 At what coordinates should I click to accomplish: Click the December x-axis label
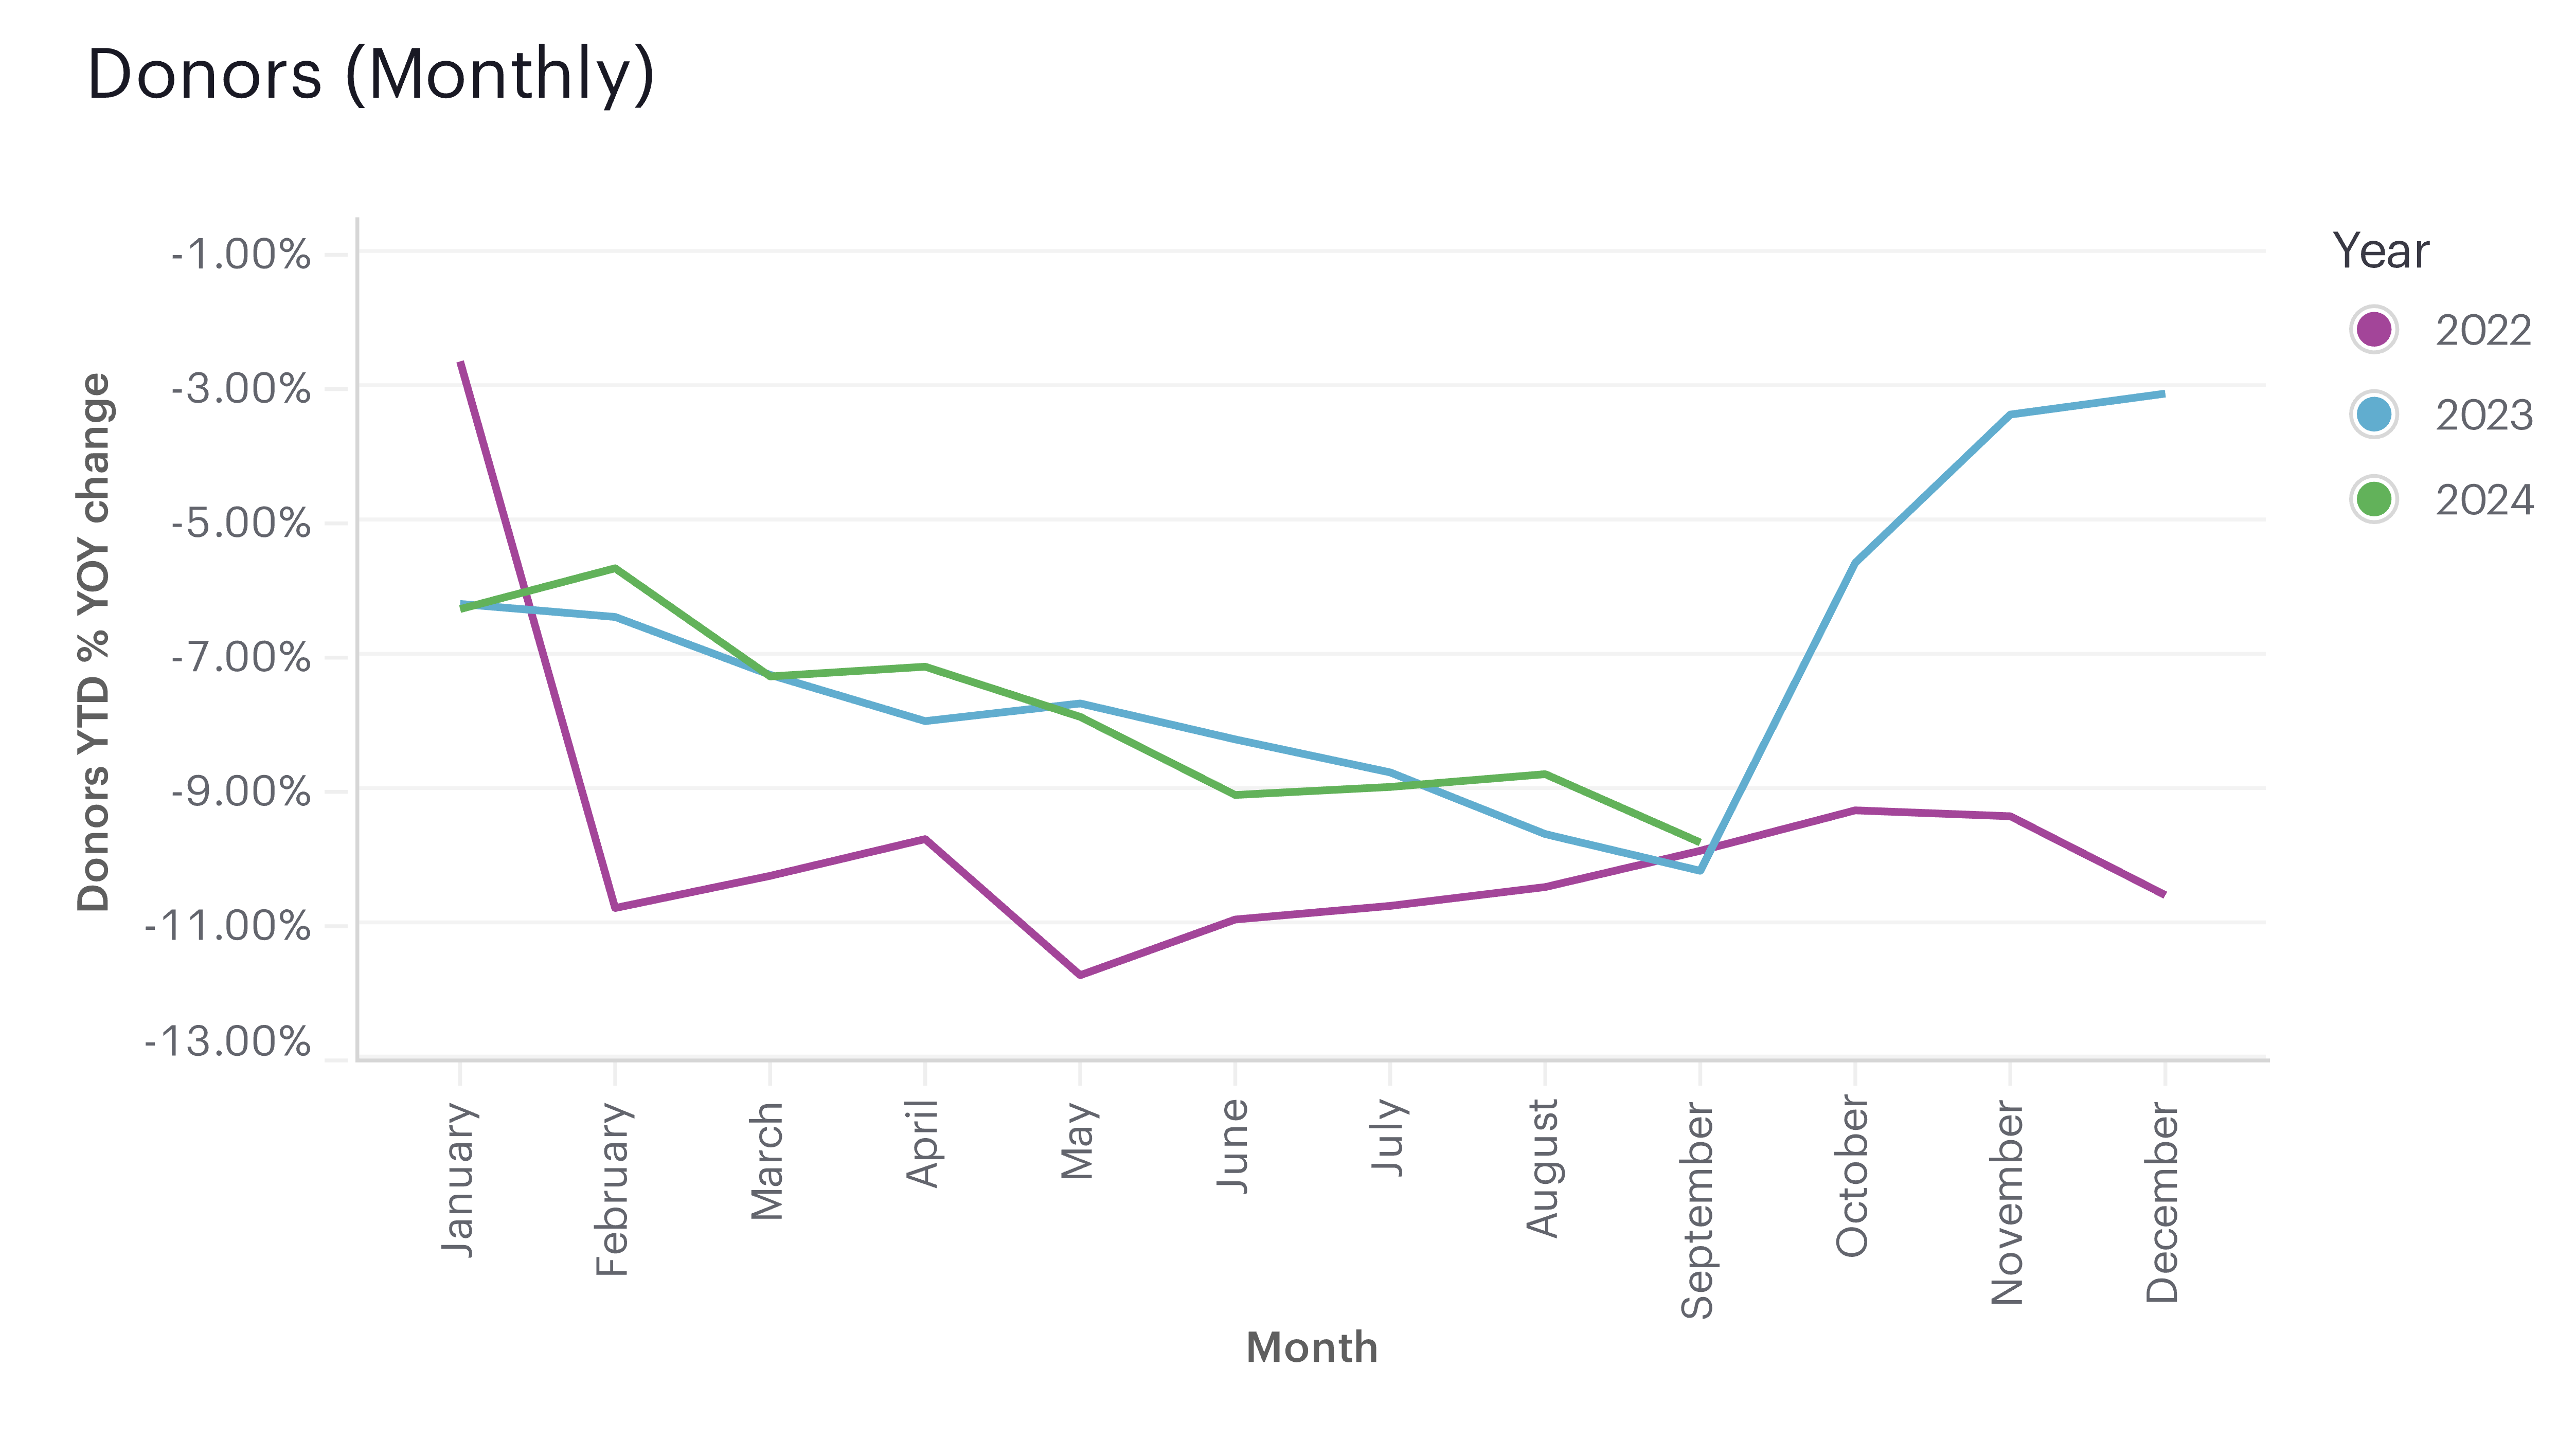point(2162,1202)
